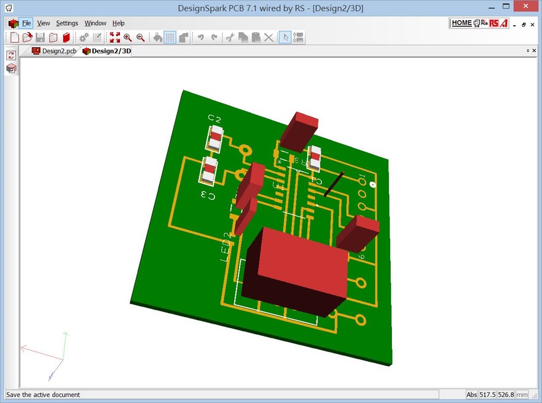This screenshot has width=542, height=403.
Task: Select the Design2/3D tab
Action: pos(107,51)
